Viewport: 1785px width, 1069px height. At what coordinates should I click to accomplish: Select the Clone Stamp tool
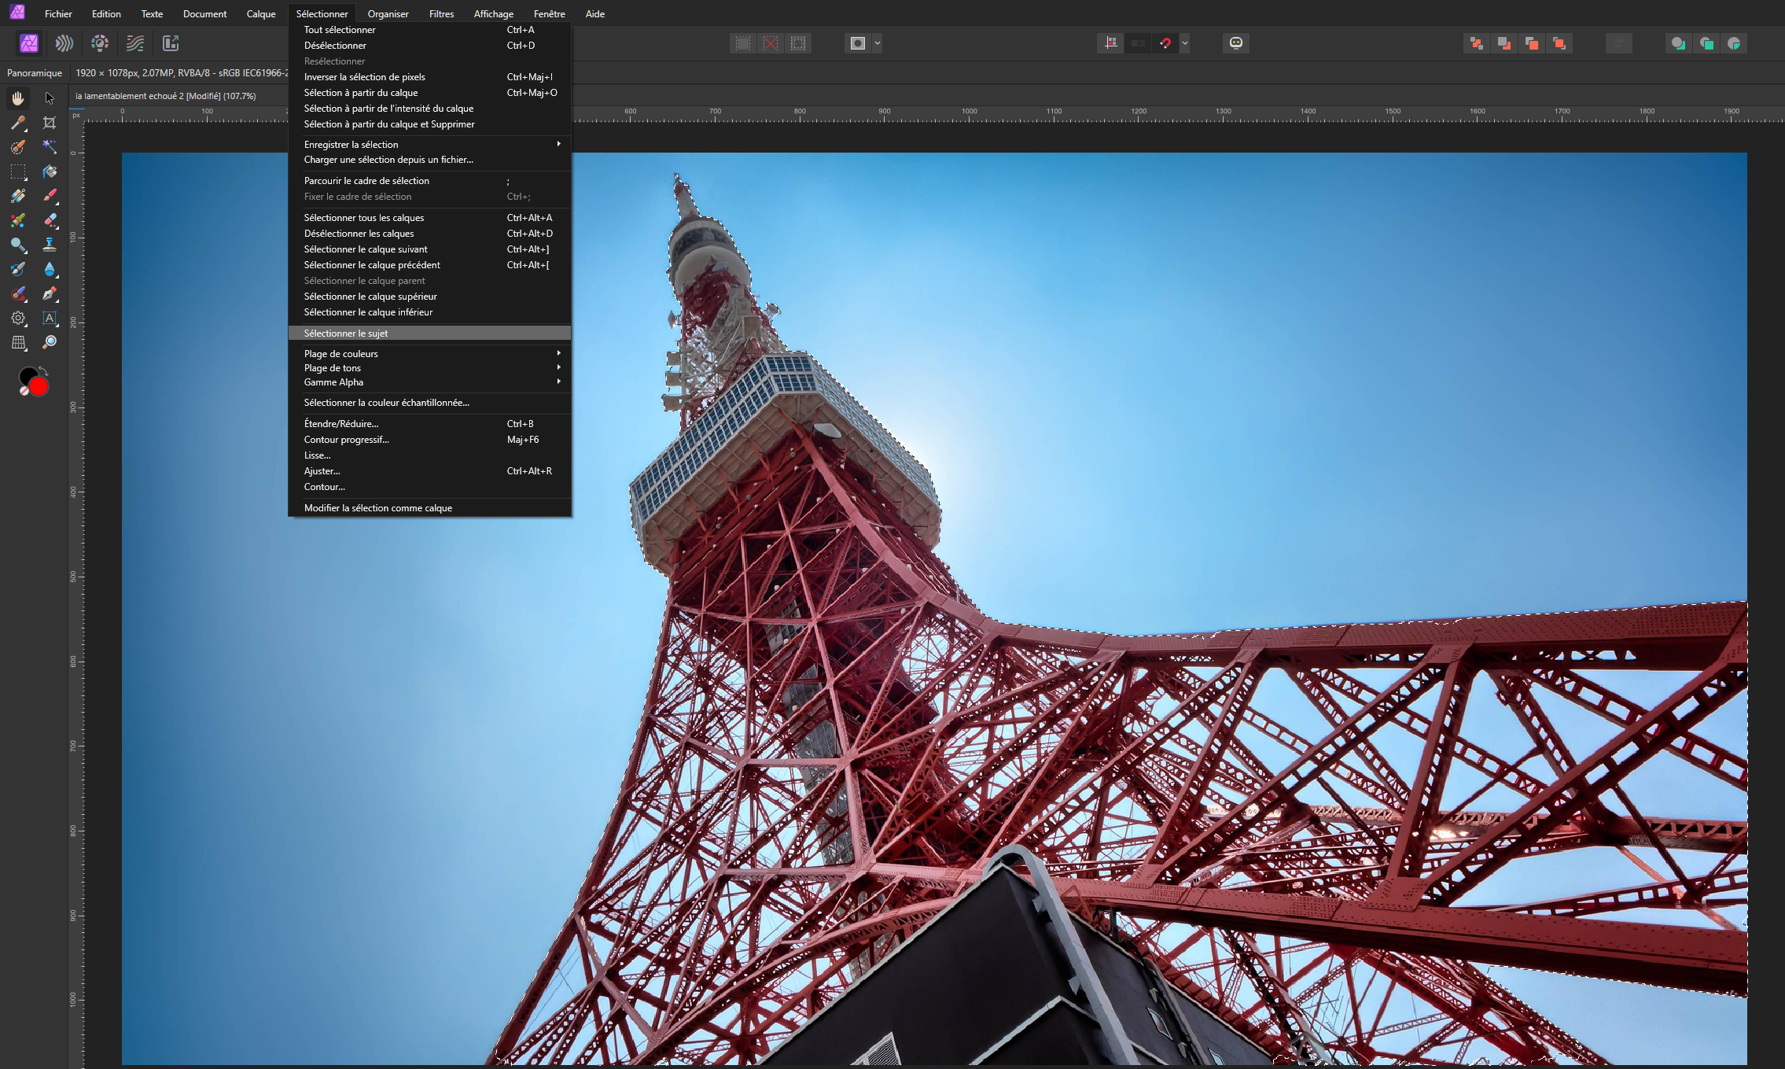(50, 245)
